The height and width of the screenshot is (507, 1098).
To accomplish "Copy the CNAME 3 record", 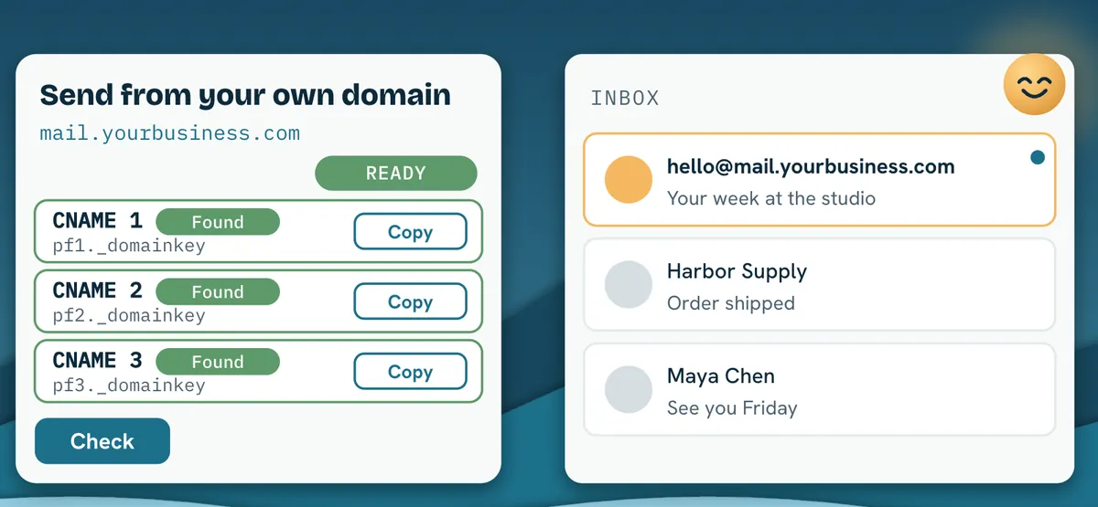I will click(x=410, y=372).
